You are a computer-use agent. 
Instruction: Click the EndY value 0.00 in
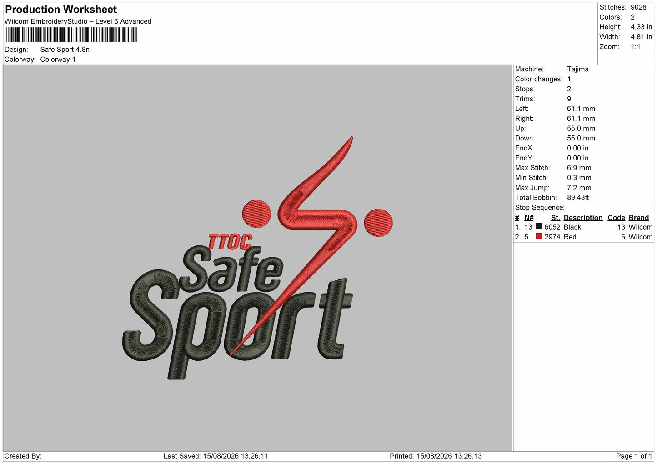577,158
